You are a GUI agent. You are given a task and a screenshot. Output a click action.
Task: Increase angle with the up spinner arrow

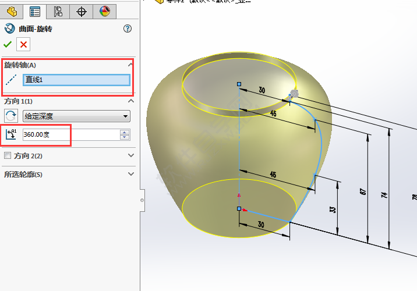[125, 132]
